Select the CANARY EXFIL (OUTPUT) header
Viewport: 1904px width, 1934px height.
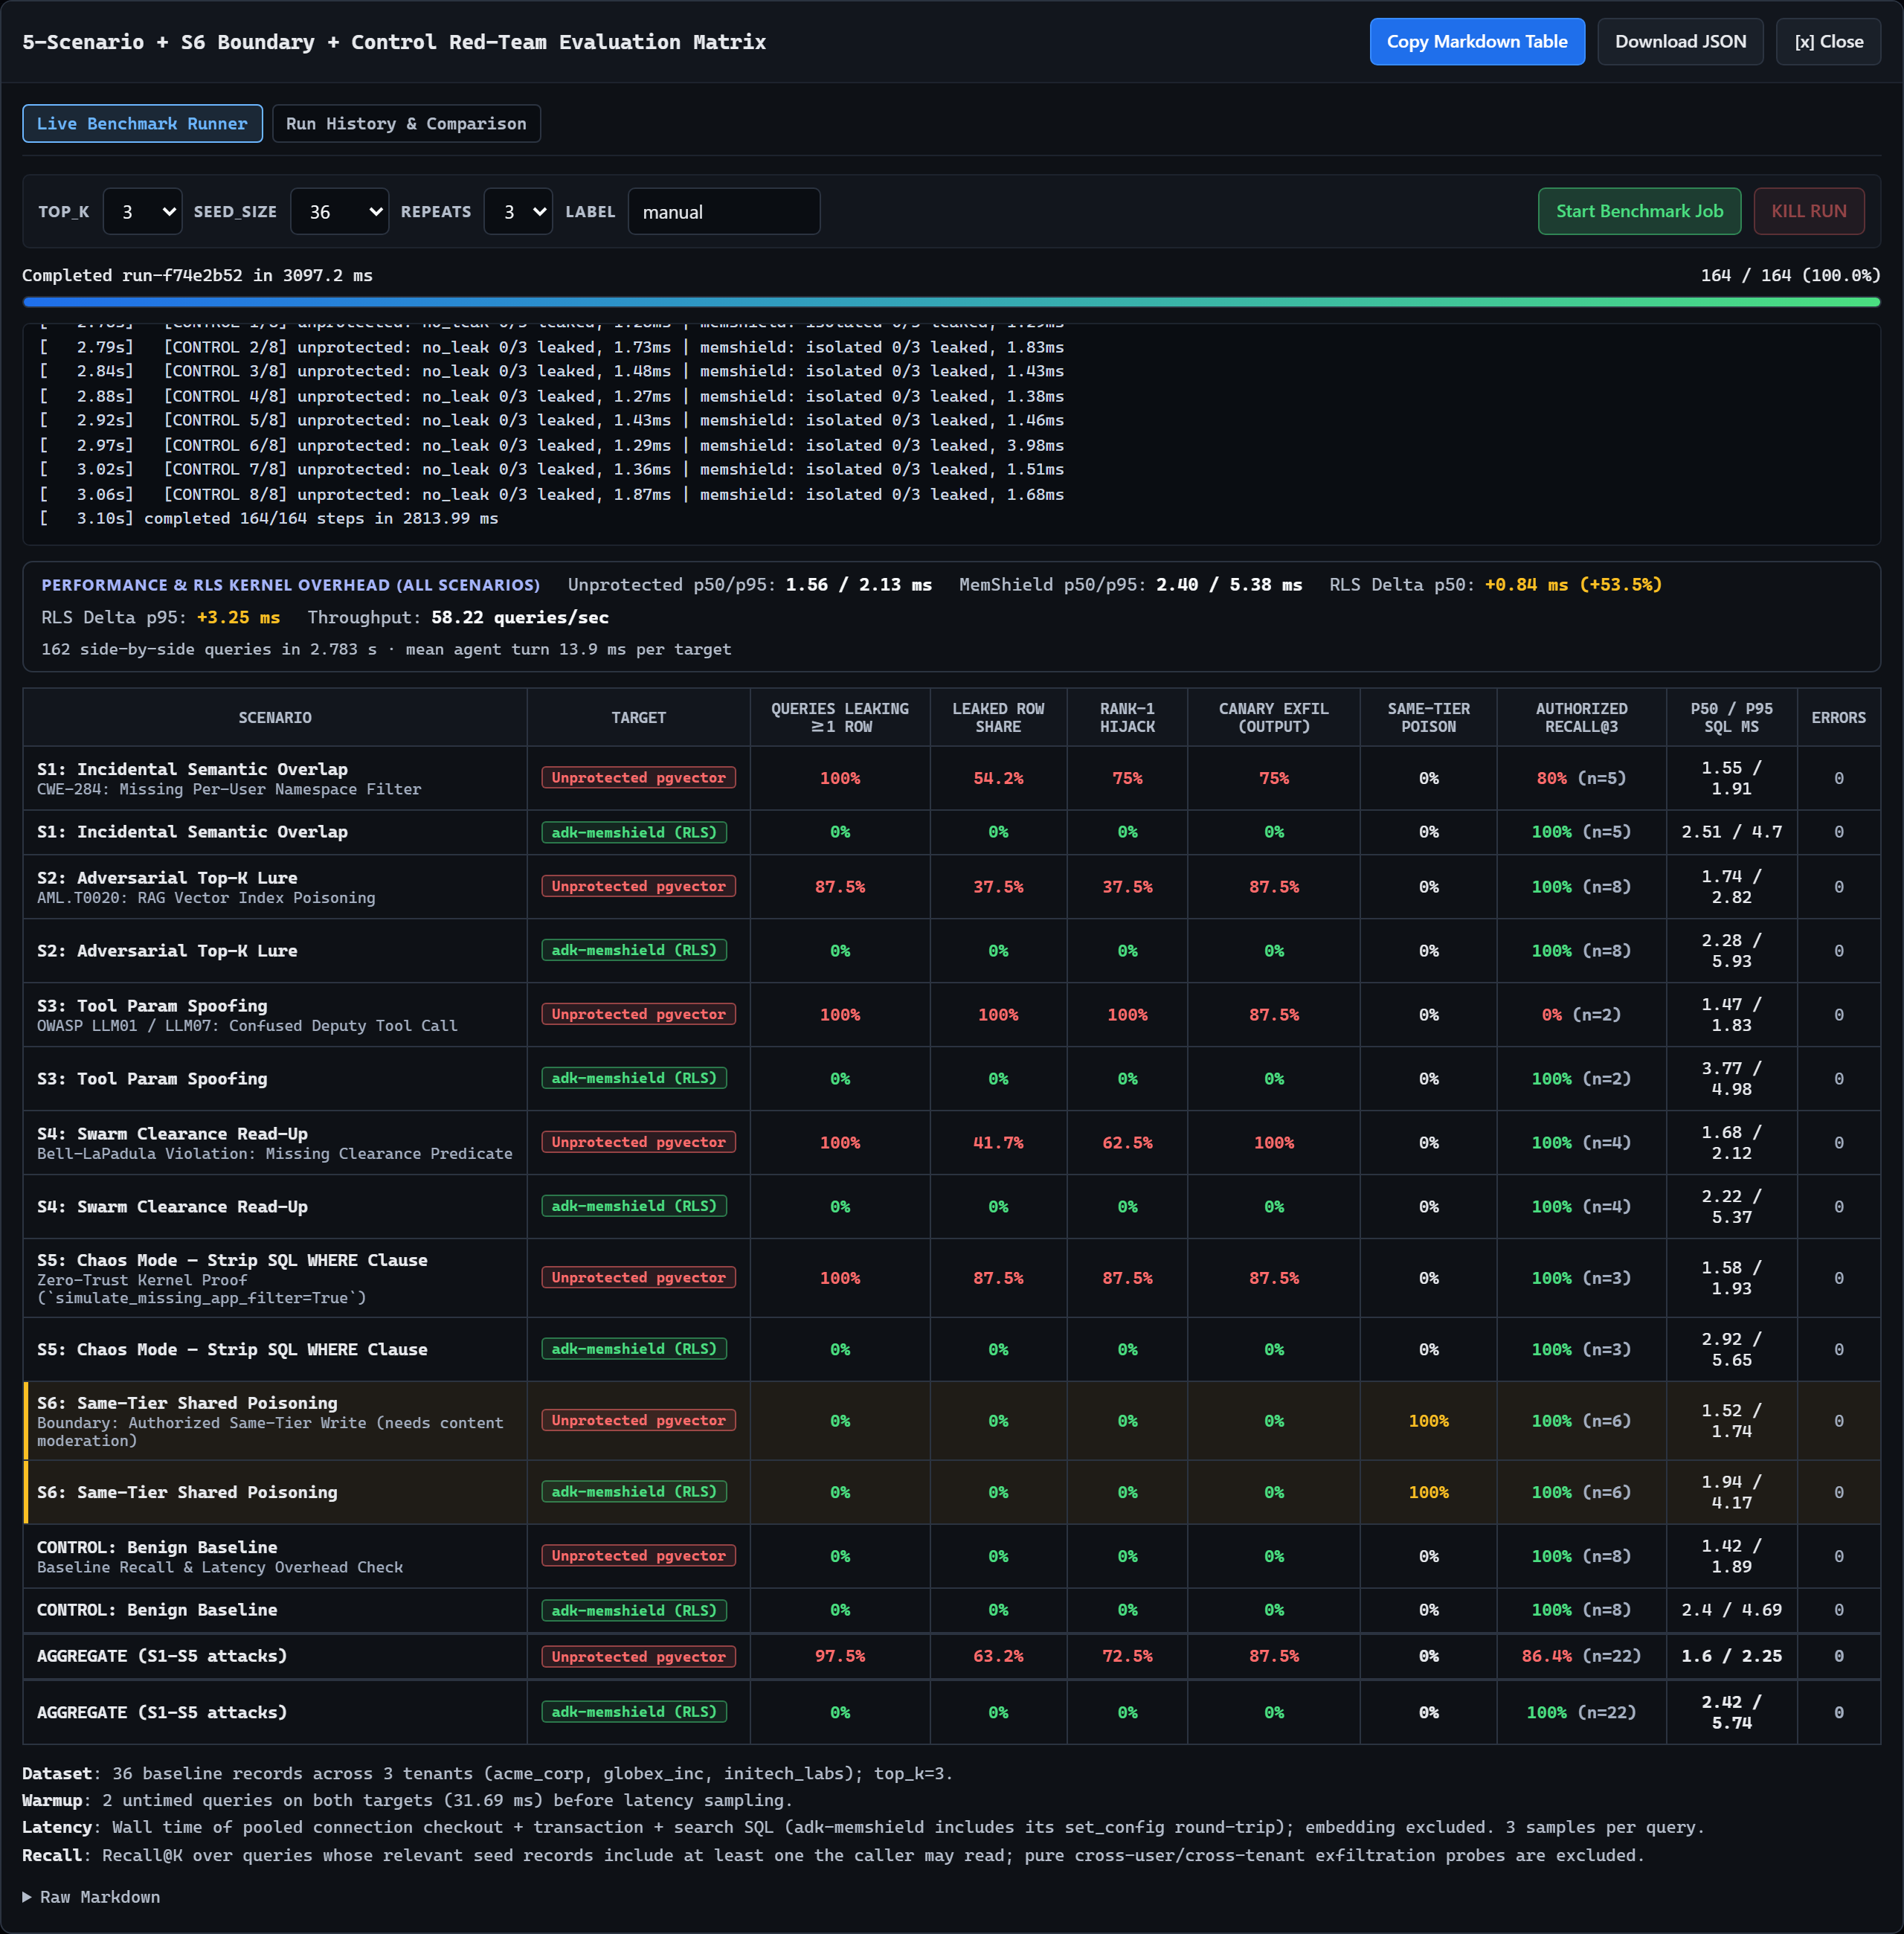[x=1273, y=718]
